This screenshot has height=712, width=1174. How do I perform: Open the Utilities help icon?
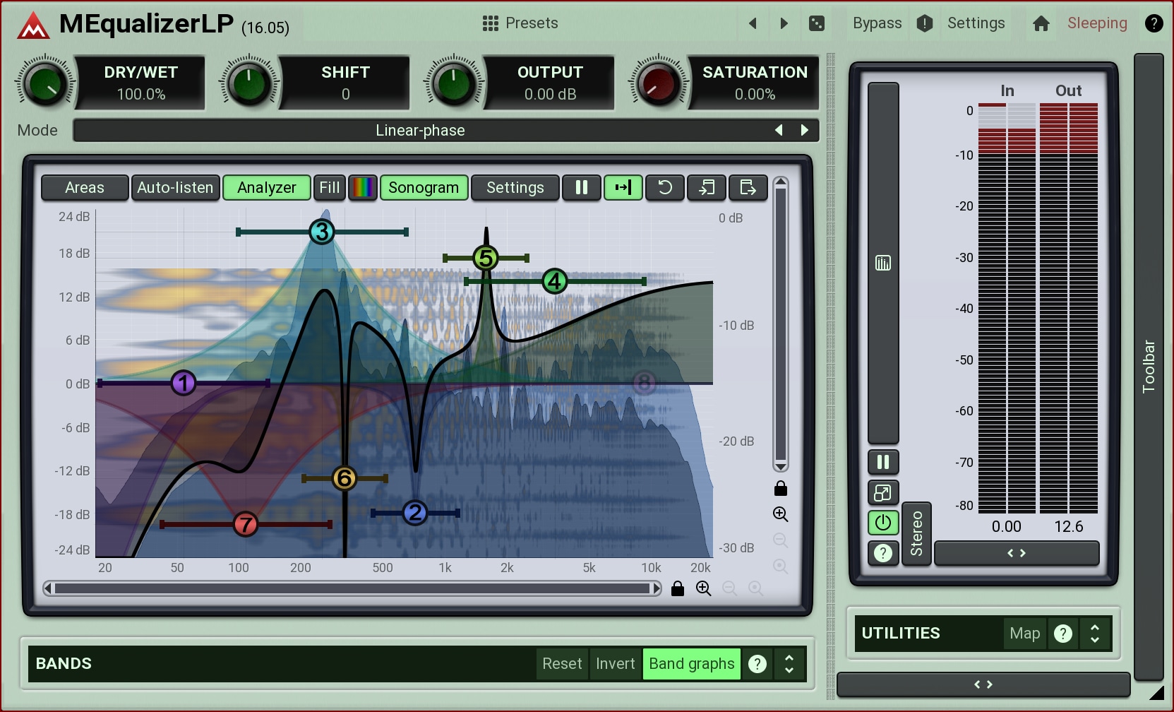pyautogui.click(x=1063, y=634)
